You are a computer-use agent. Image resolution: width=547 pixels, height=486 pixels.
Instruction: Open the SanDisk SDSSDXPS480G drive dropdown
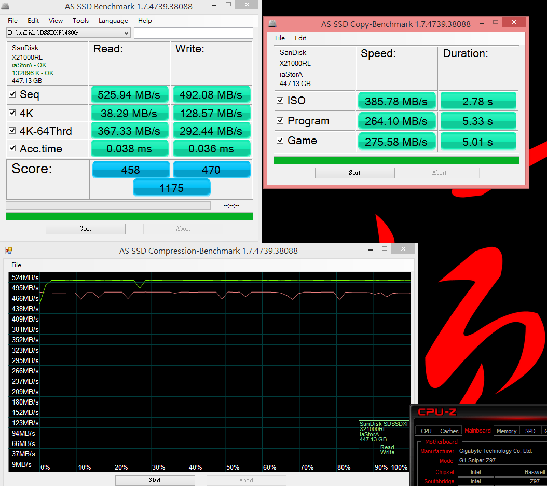[69, 33]
